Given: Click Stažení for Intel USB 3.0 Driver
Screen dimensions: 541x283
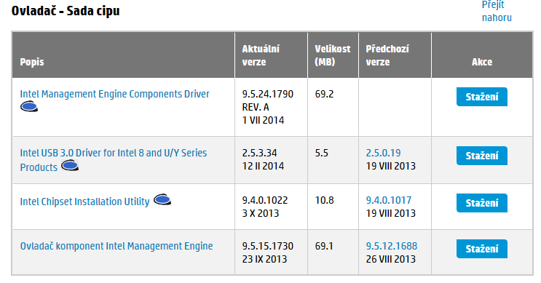Looking at the screenshot, I should point(481,156).
